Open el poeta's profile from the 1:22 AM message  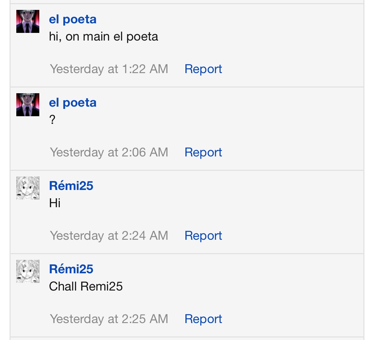click(73, 19)
